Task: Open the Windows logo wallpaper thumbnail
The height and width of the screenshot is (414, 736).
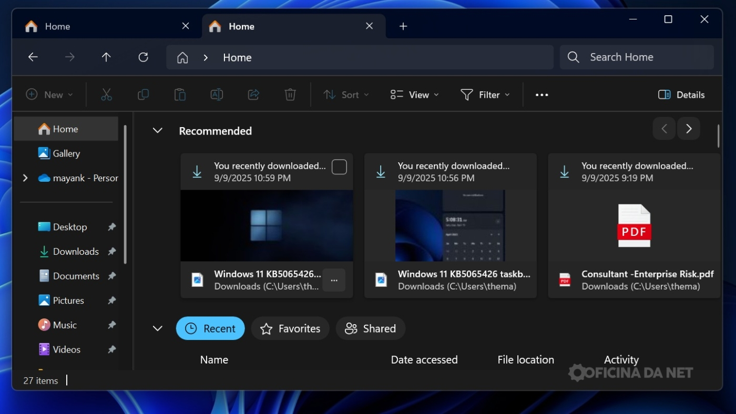Action: point(267,226)
